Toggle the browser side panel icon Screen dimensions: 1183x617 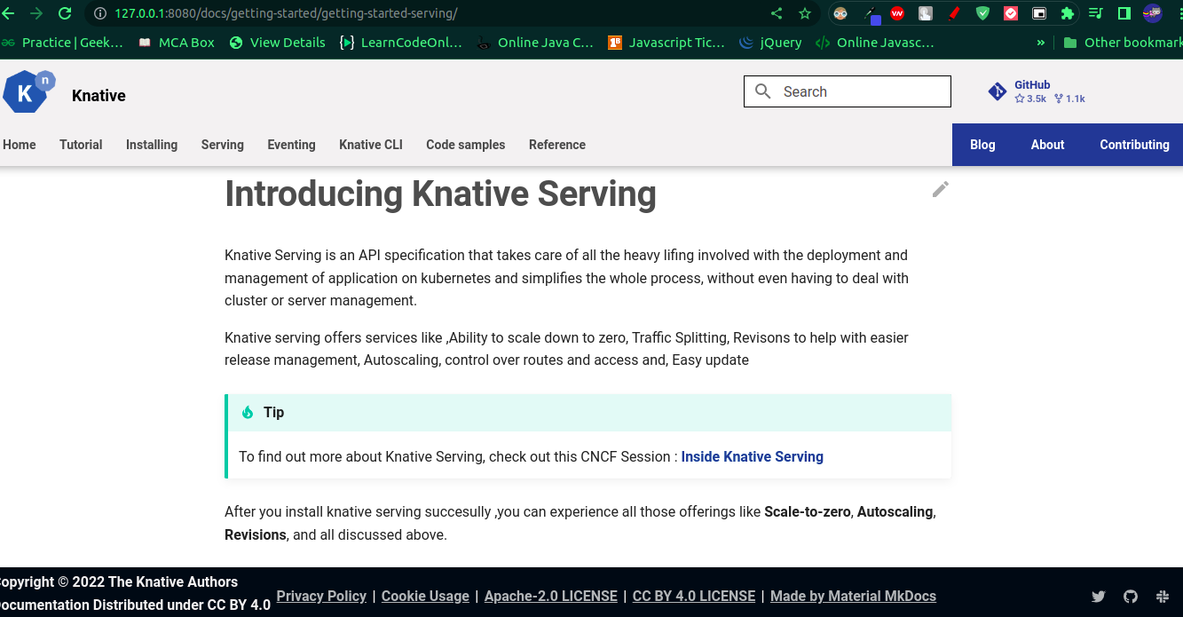[1124, 13]
